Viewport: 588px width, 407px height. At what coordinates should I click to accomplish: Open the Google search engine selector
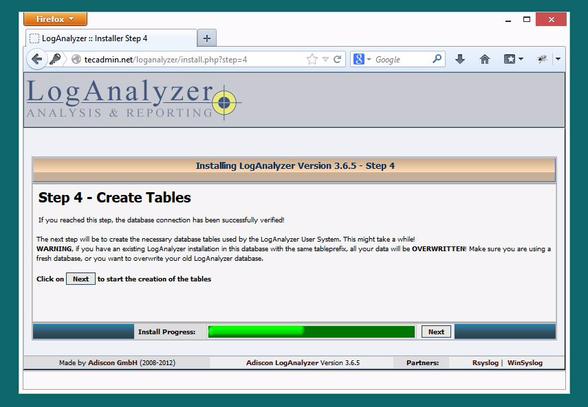[x=362, y=59]
